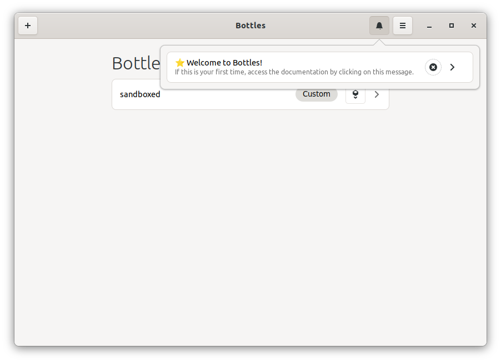Click the Custom pill label on the bottle
Viewport: 501px width, 362px height.
[316, 94]
